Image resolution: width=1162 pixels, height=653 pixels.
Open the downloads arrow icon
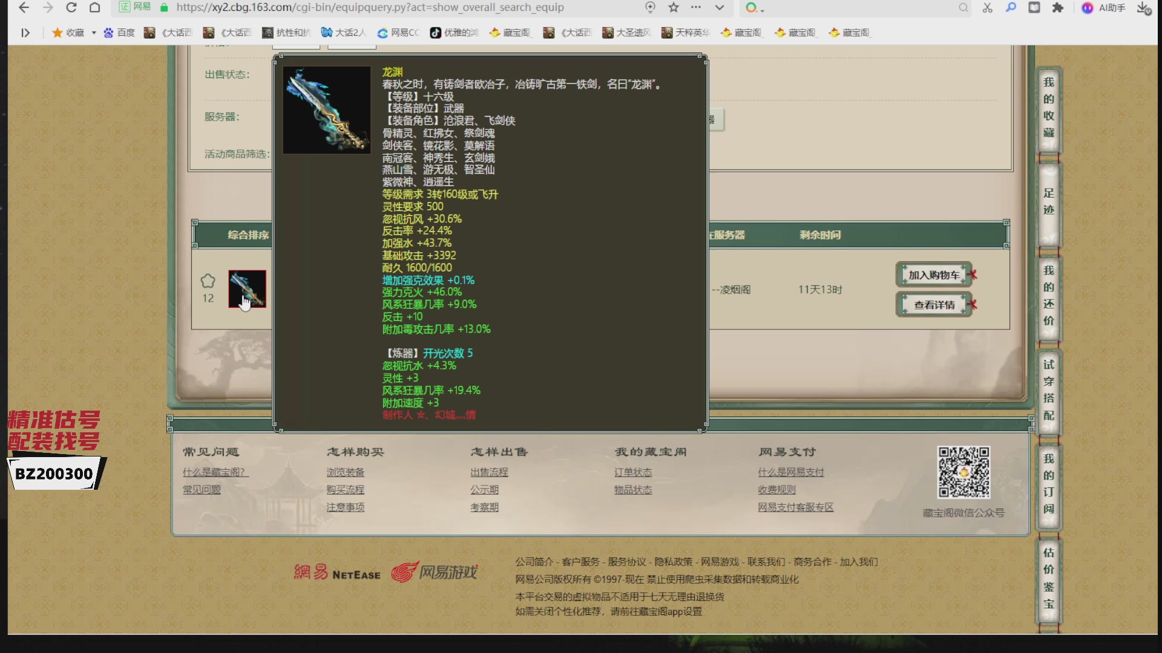1143,8
